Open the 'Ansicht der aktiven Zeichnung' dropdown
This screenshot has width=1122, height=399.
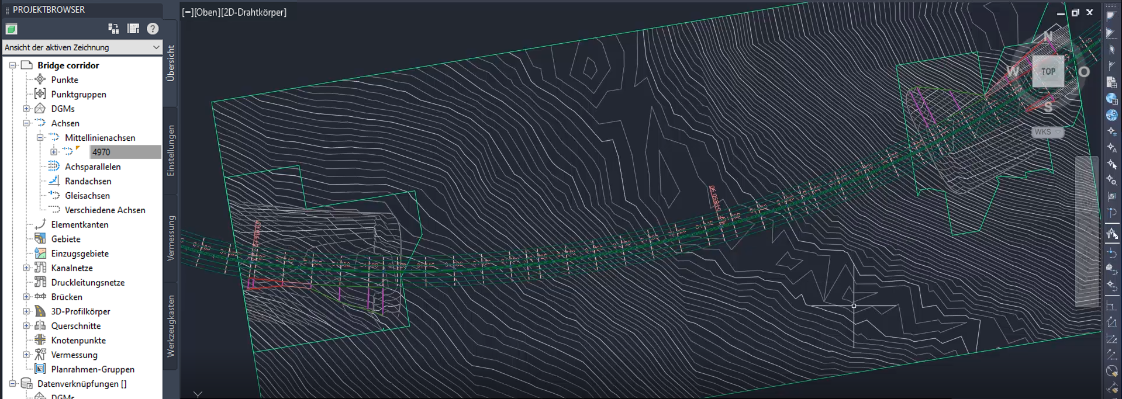pos(82,47)
